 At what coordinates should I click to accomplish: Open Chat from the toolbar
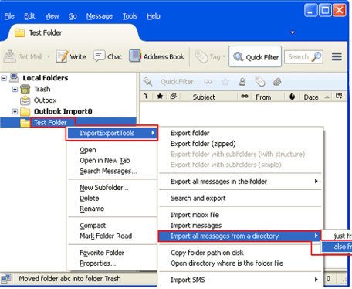click(x=107, y=56)
